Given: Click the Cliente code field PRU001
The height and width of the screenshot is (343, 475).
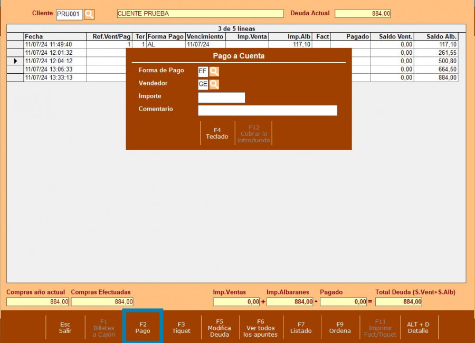Looking at the screenshot, I should pyautogui.click(x=69, y=14).
